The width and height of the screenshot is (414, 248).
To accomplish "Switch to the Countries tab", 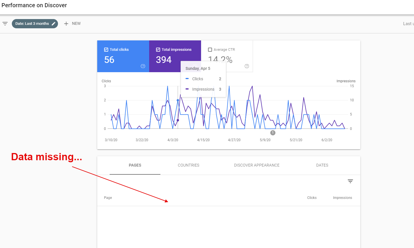I will tap(188, 165).
